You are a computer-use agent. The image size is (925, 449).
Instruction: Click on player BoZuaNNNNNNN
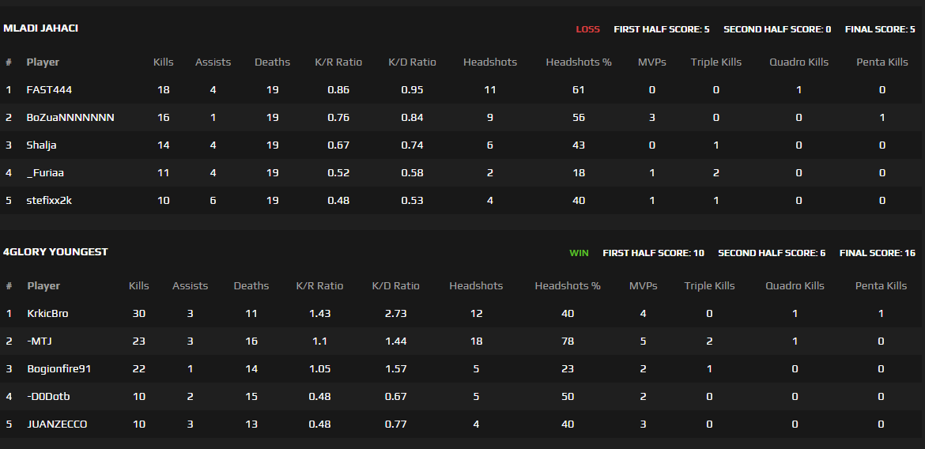tap(70, 118)
